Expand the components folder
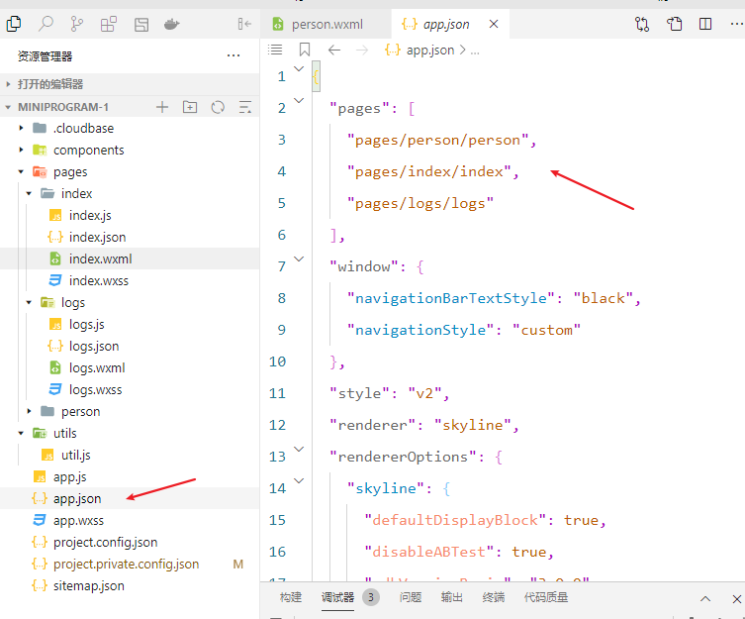Viewport: 745px width, 619px height. click(21, 150)
